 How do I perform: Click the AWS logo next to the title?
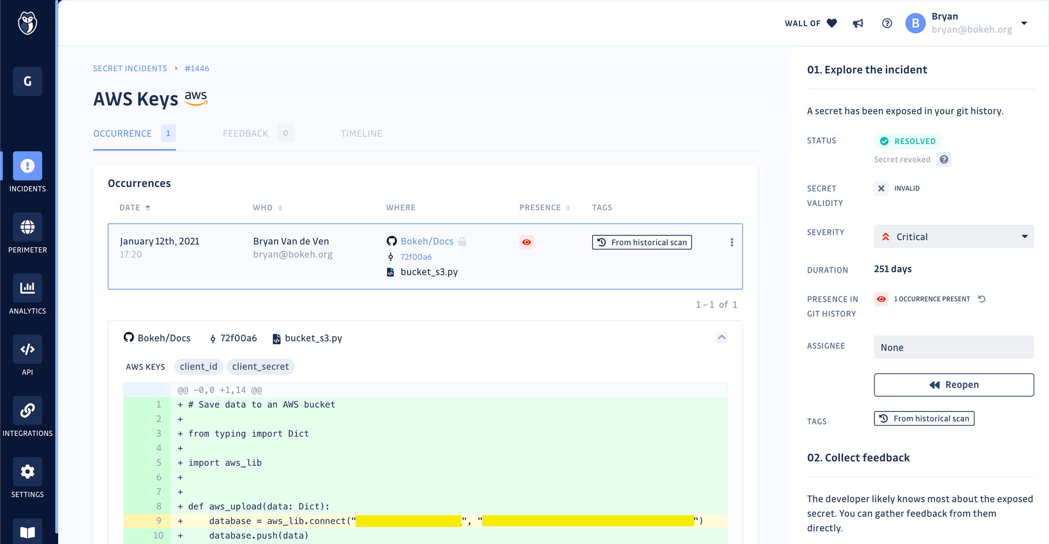click(x=196, y=98)
